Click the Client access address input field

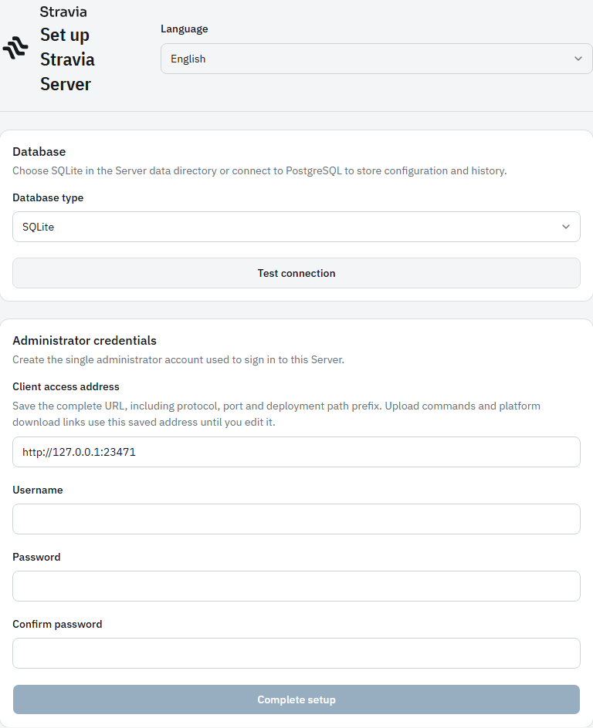pyautogui.click(x=296, y=452)
